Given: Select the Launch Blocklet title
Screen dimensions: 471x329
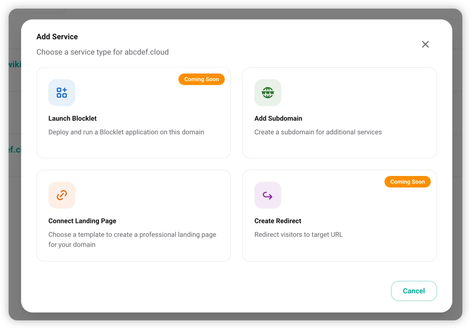Looking at the screenshot, I should 72,118.
